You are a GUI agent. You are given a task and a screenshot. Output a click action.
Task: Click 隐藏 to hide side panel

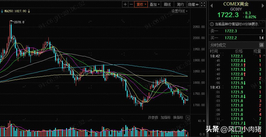point(193,5)
